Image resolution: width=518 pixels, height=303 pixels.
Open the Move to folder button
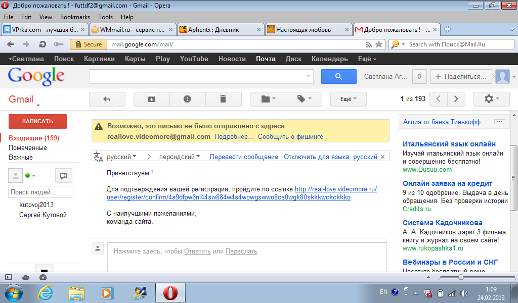coord(268,99)
